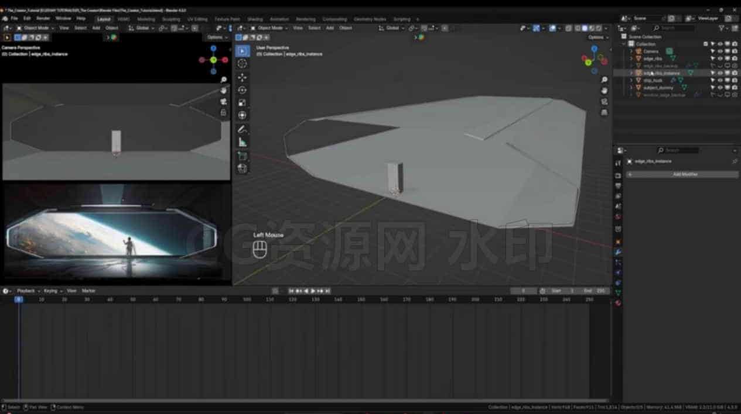Image resolution: width=741 pixels, height=414 pixels.
Task: Expand the Camera item in outliner
Action: coord(631,51)
